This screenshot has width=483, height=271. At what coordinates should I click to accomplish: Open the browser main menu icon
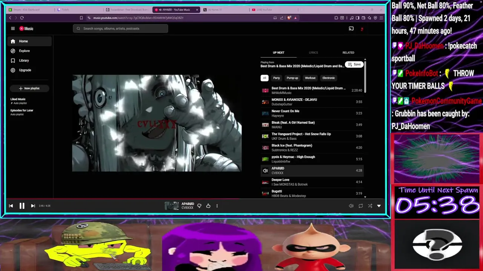point(381,18)
